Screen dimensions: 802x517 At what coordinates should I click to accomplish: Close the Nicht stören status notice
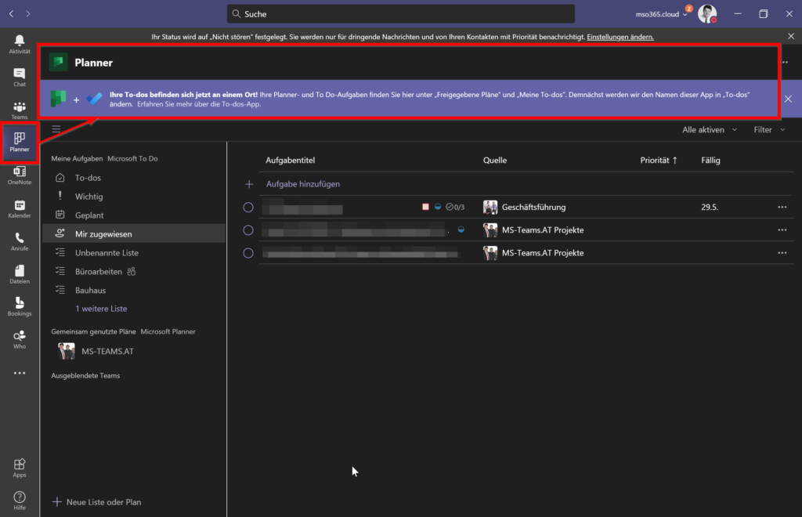pyautogui.click(x=791, y=36)
